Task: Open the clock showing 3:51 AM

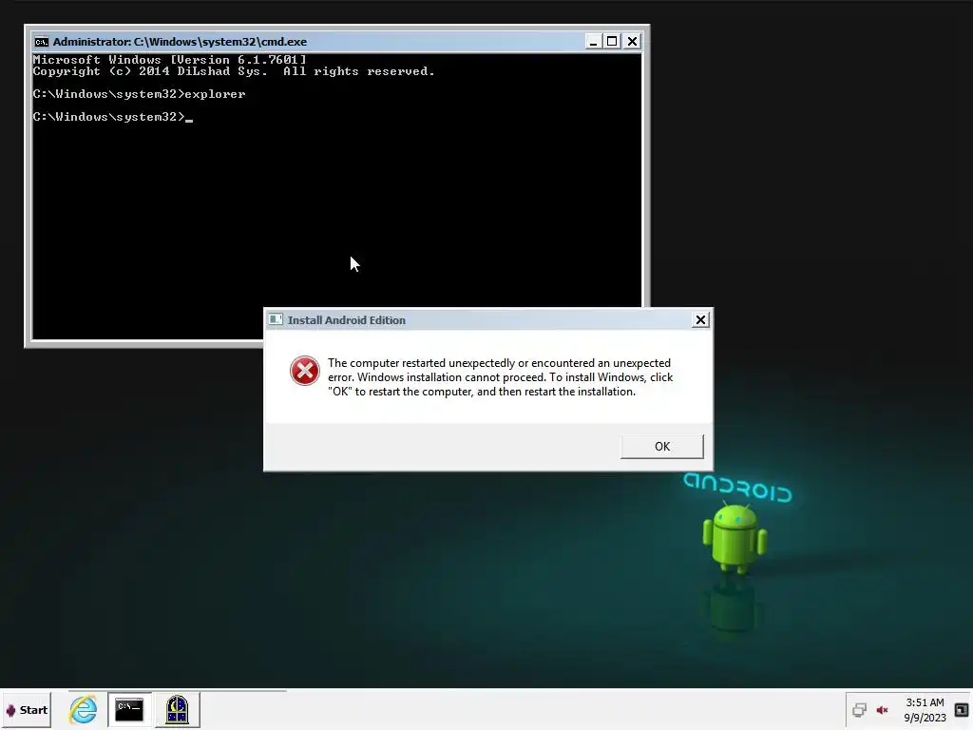Action: [925, 702]
